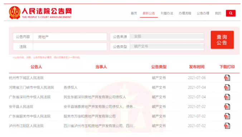Viewport: 242px width, 137px height.
Task: Click 河南省三门峡市中级人民法院 announcer text
Action: 32,88
